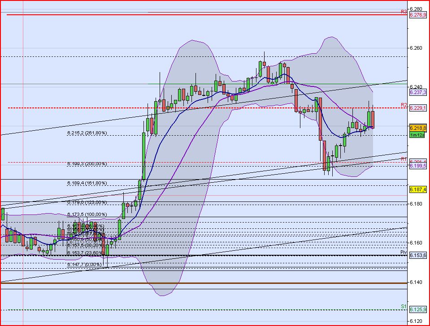Click the 6.173,5 (100,00%) Fibonacci label
The height and width of the screenshot is (326, 430).
86,214
